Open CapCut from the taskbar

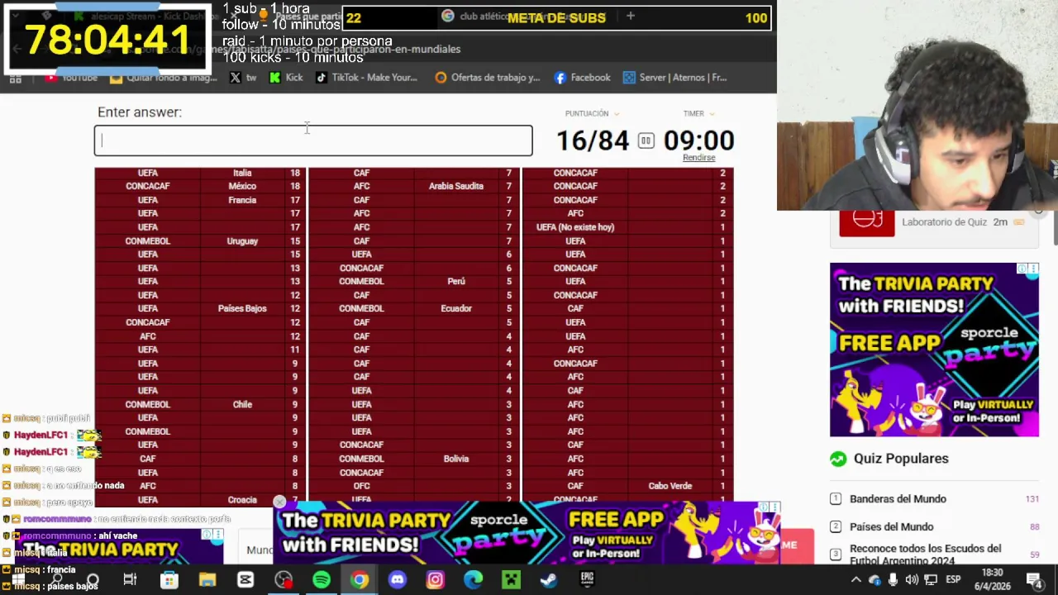pyautogui.click(x=245, y=580)
